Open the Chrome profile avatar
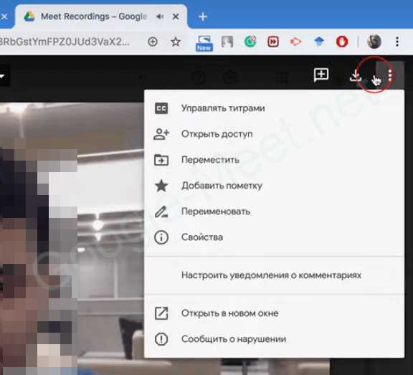This screenshot has width=413, height=375. 374,42
